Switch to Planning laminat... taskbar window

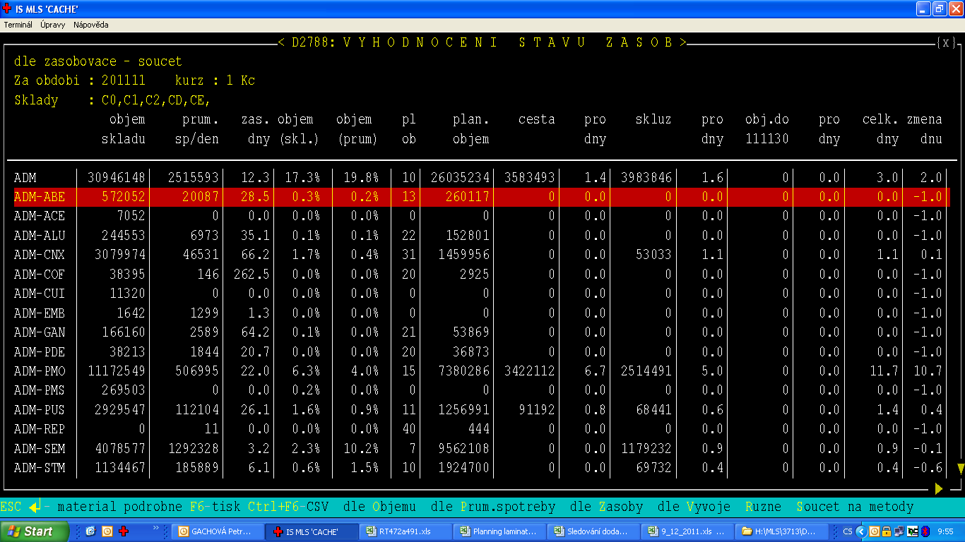point(499,531)
